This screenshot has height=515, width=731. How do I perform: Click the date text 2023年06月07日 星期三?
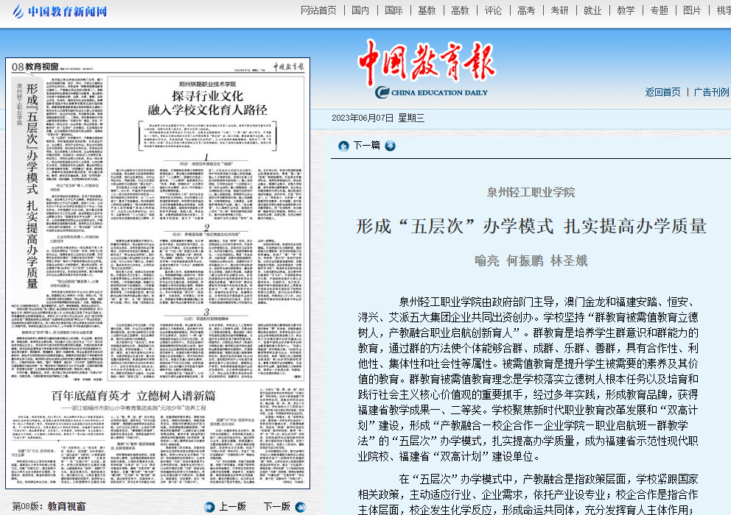click(378, 118)
